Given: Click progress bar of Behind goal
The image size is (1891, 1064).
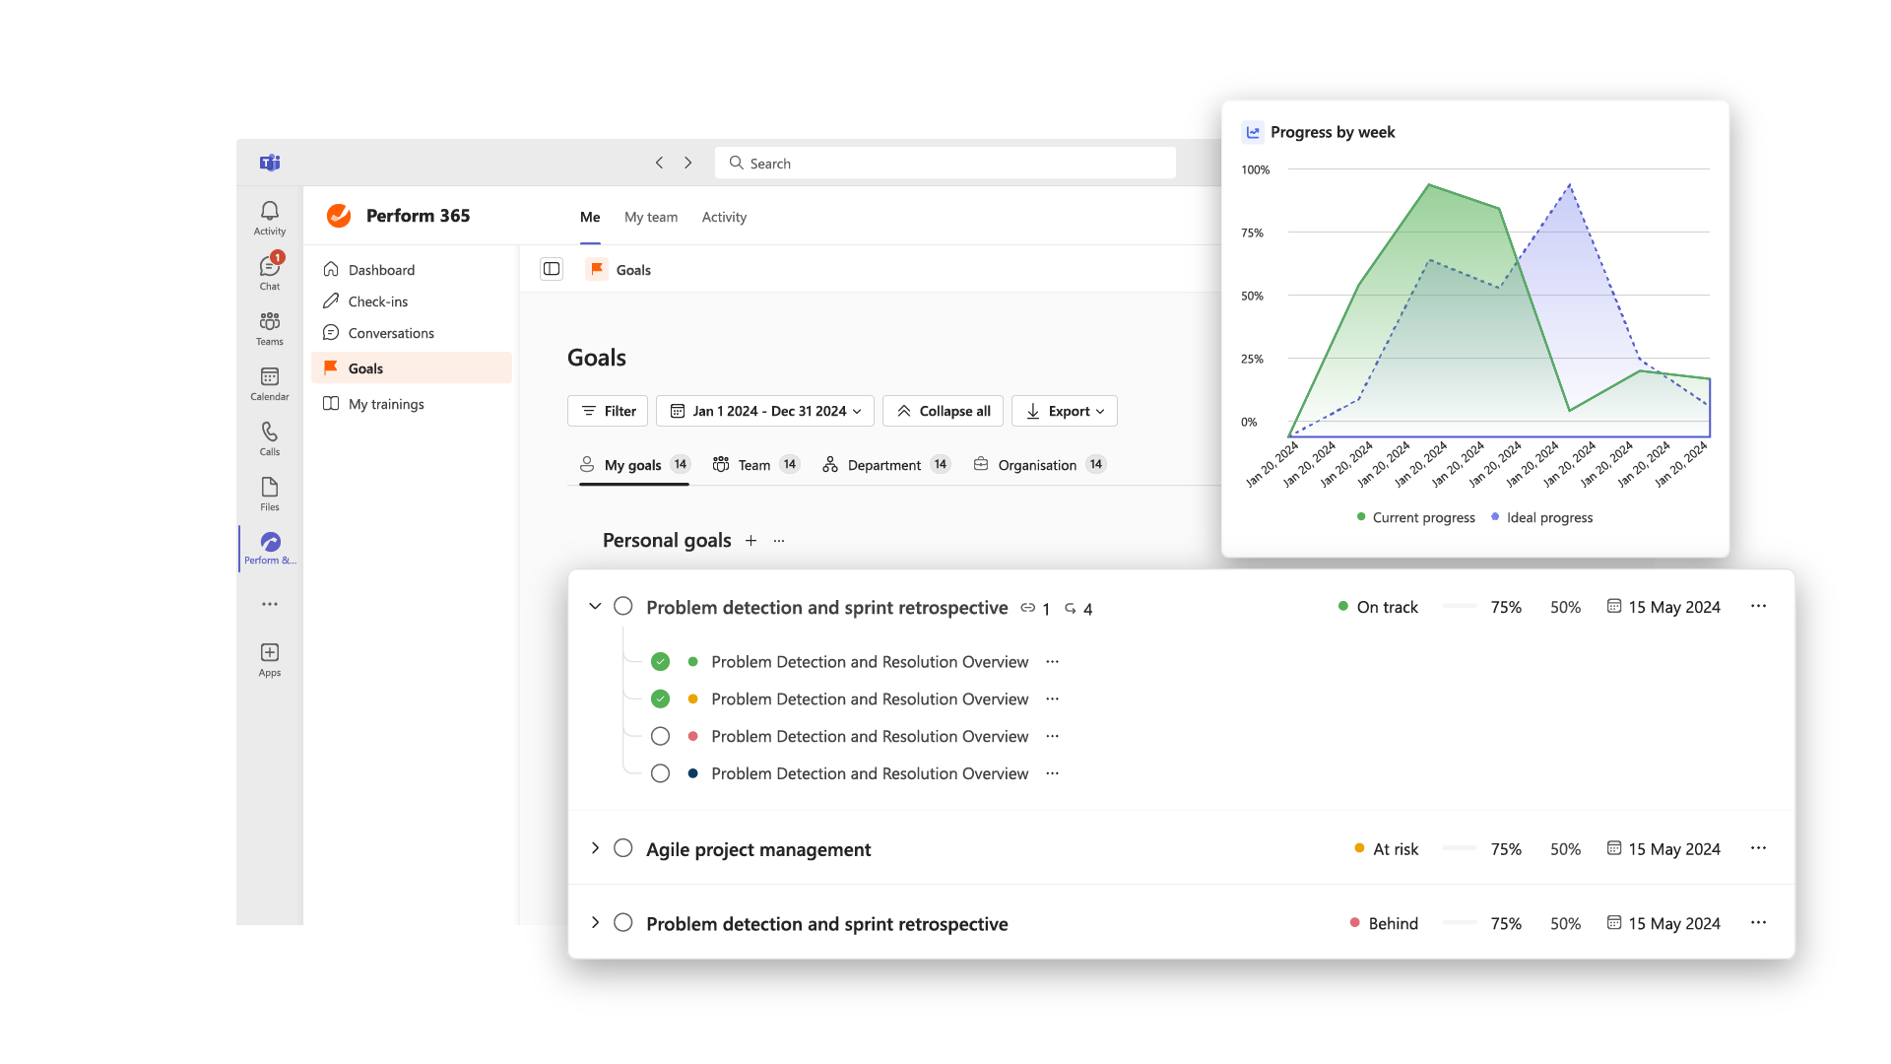Looking at the screenshot, I should 1460,923.
